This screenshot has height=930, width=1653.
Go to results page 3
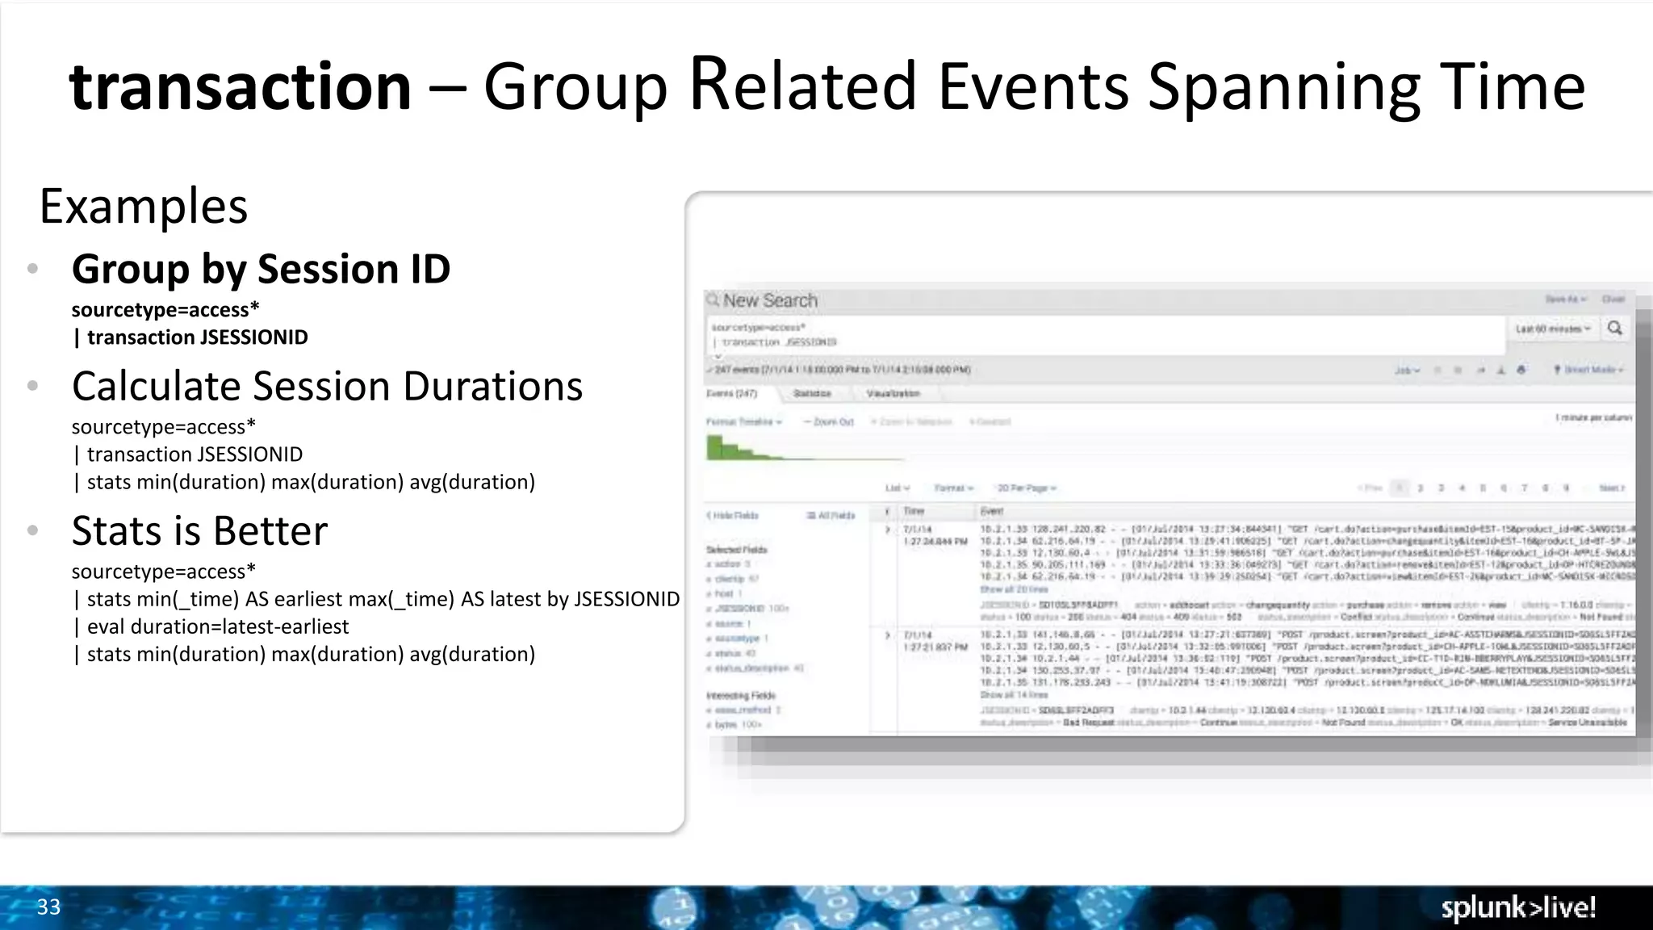pos(1441,488)
